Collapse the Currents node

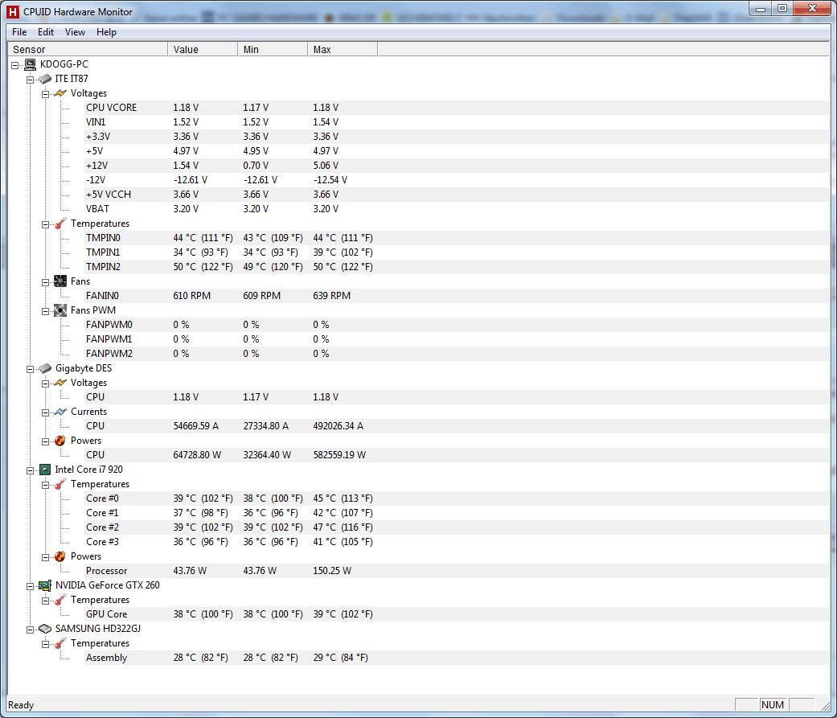tap(45, 412)
